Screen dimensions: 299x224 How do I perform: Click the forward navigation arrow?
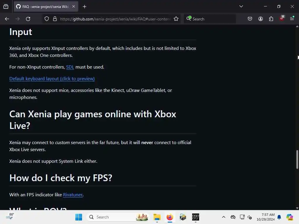coord(18,19)
